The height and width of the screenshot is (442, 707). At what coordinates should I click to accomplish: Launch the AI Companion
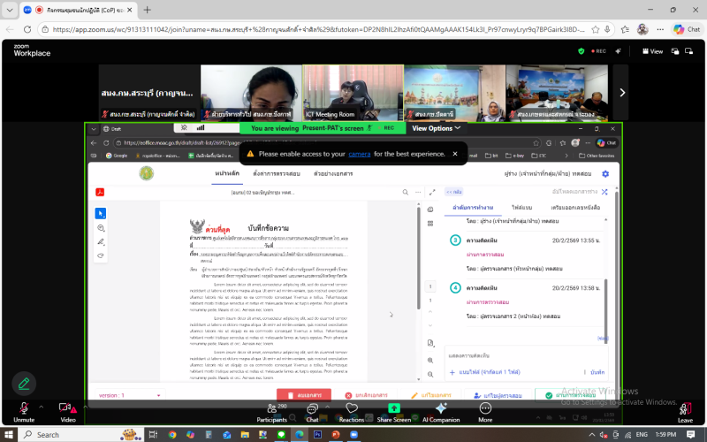pos(440,411)
